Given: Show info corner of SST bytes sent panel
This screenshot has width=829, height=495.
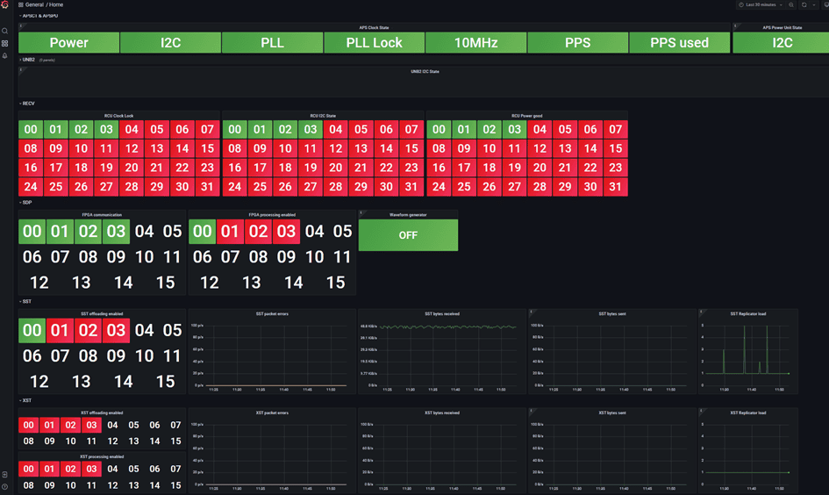Looking at the screenshot, I should tap(531, 312).
